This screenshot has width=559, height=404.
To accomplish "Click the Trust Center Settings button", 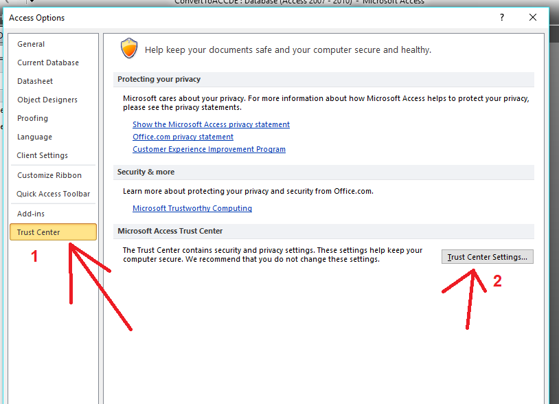I will [488, 257].
